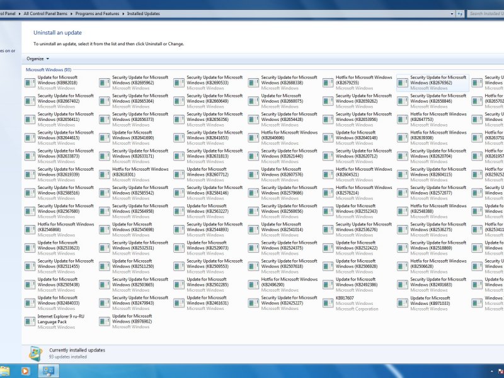The image size is (504, 378).
Task: Click the icon of Hotfix KB2679255
Action: click(328, 83)
